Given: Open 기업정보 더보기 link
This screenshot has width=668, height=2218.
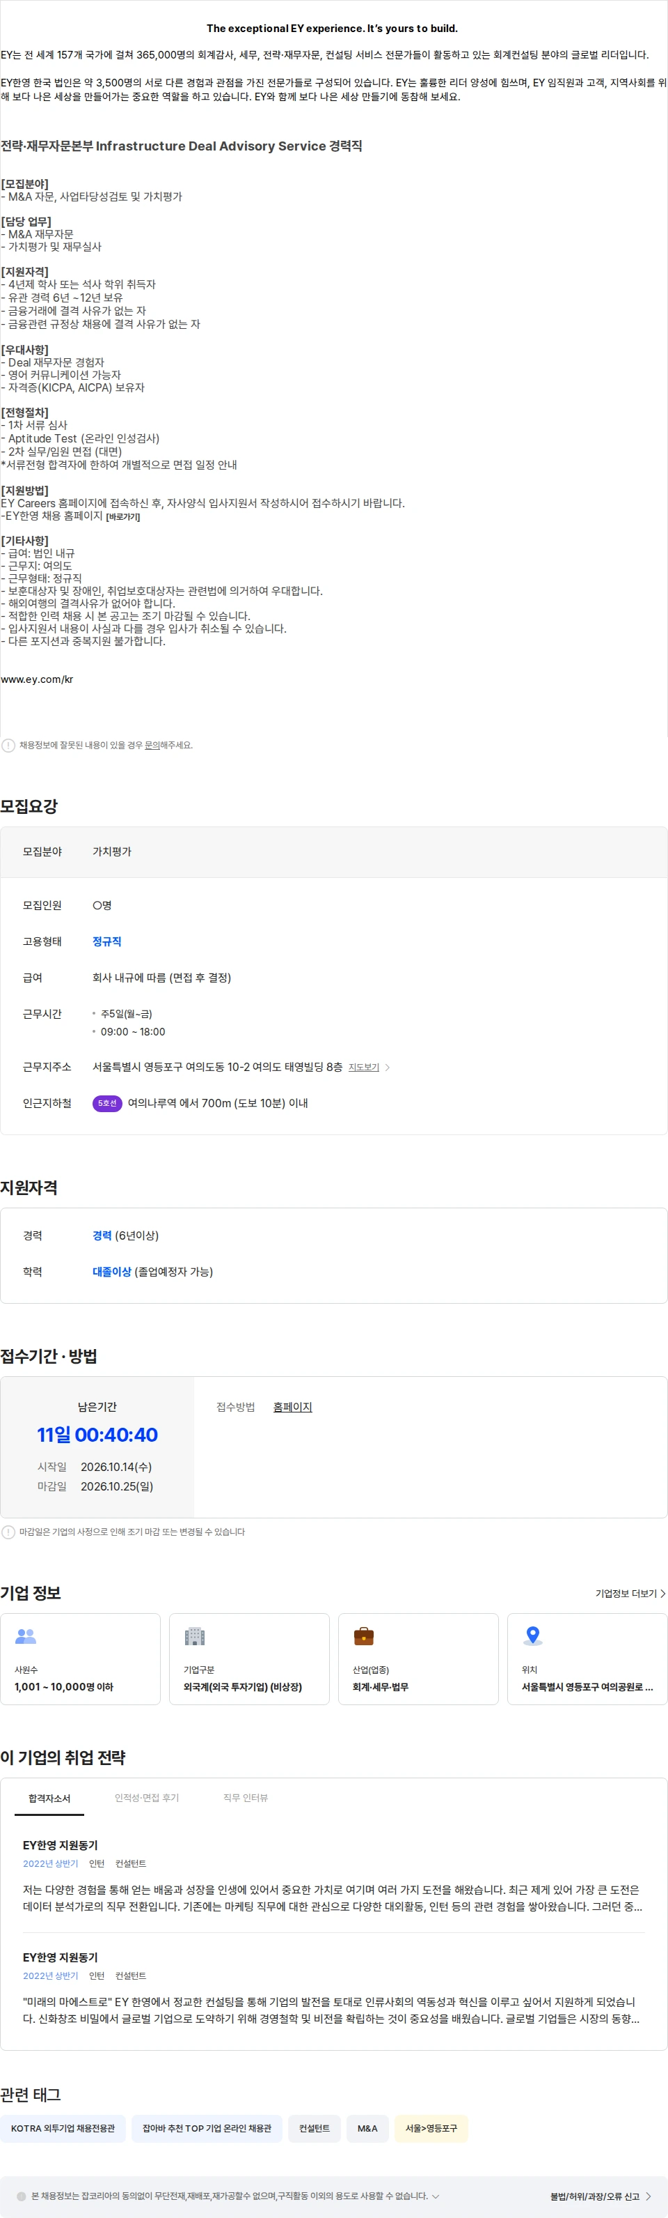Looking at the screenshot, I should (x=631, y=1594).
